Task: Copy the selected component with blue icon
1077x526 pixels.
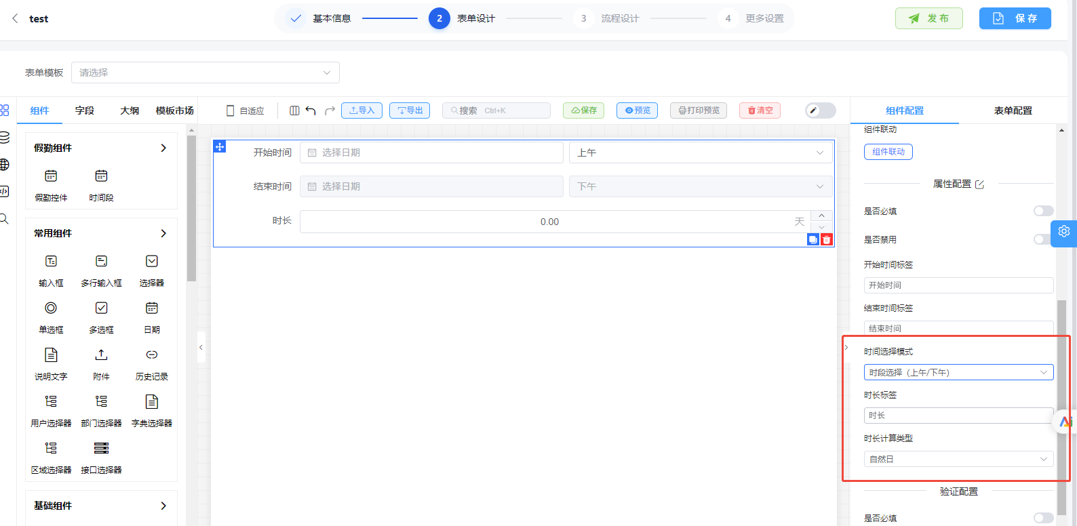Action: (812, 239)
